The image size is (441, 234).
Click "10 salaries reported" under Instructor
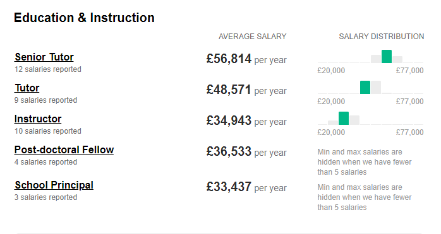48,131
